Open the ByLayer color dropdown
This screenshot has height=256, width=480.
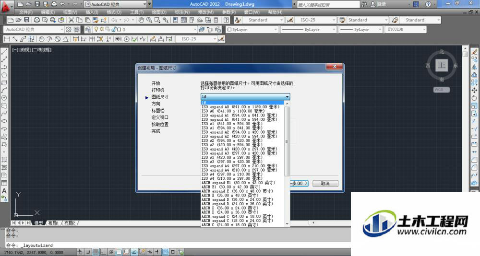[x=252, y=29]
